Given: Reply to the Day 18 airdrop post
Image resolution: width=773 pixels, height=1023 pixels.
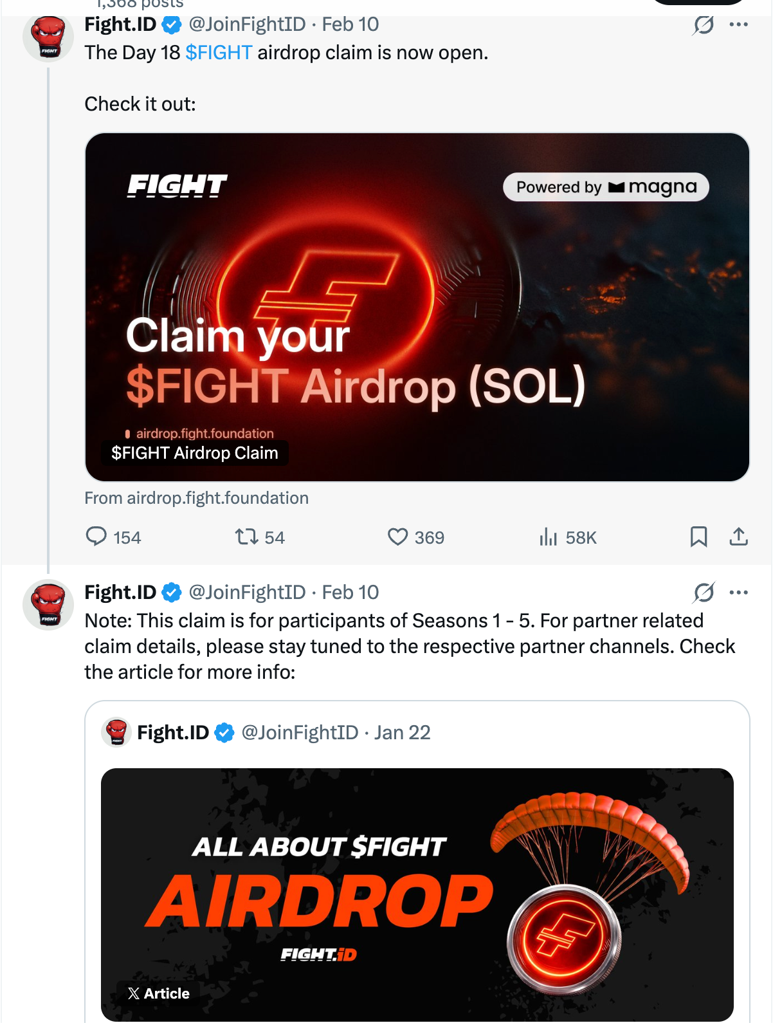Looking at the screenshot, I should 96,537.
